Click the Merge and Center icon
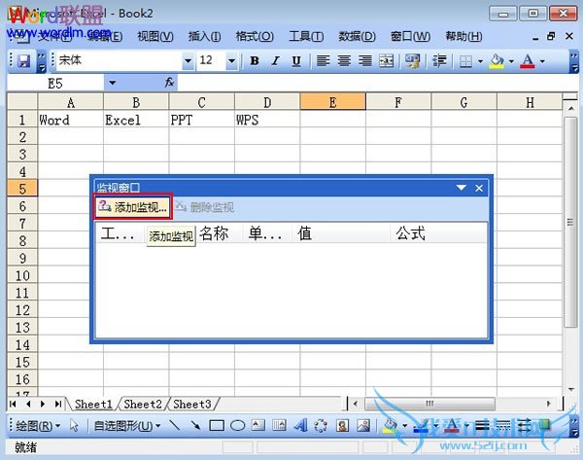This screenshot has width=583, height=460. (386, 60)
